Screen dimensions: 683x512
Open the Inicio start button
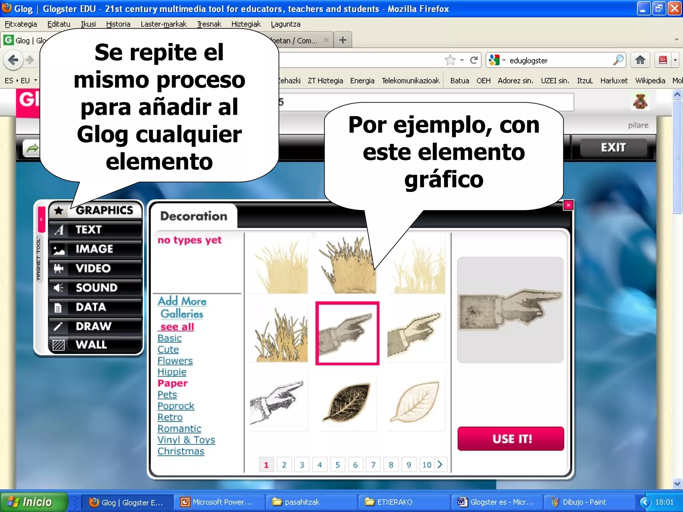(34, 502)
